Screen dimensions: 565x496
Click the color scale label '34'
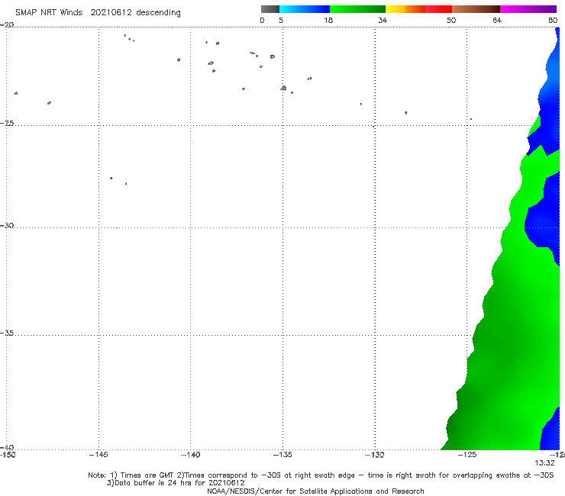click(x=383, y=20)
